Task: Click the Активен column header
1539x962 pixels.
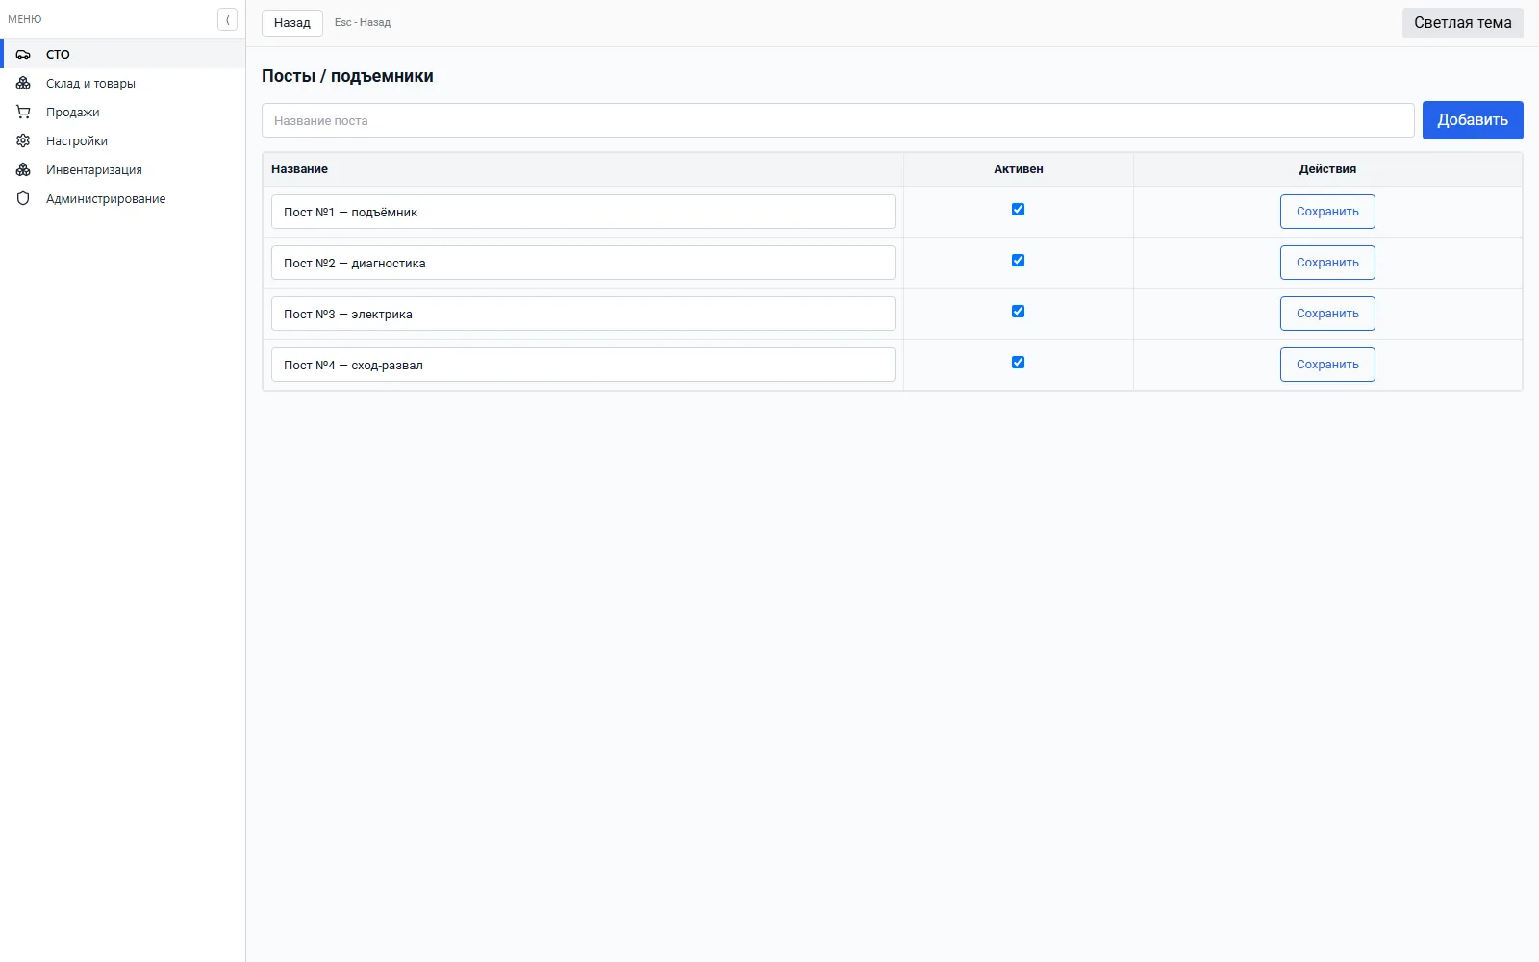Action: point(1018,169)
